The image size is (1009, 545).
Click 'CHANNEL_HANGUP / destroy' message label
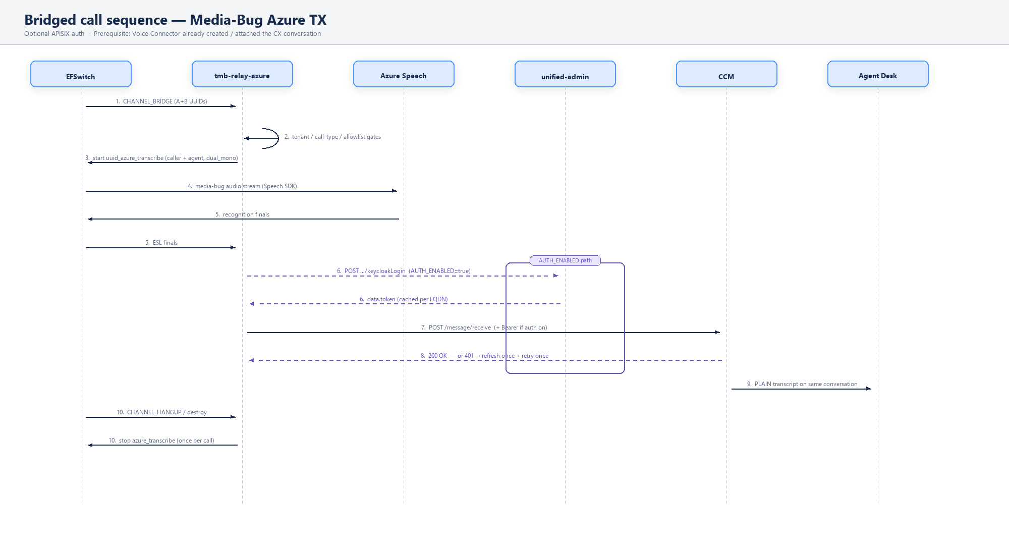click(161, 412)
